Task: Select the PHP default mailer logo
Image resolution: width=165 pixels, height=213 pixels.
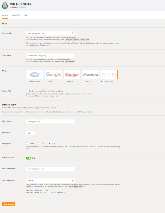Action: pos(35,75)
